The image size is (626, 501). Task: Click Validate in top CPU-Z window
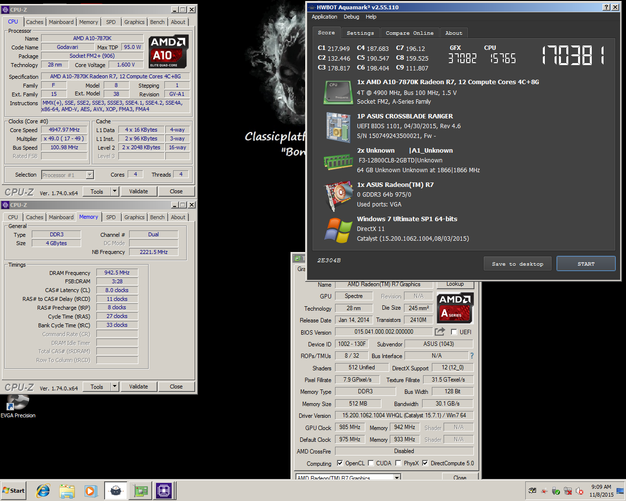138,191
